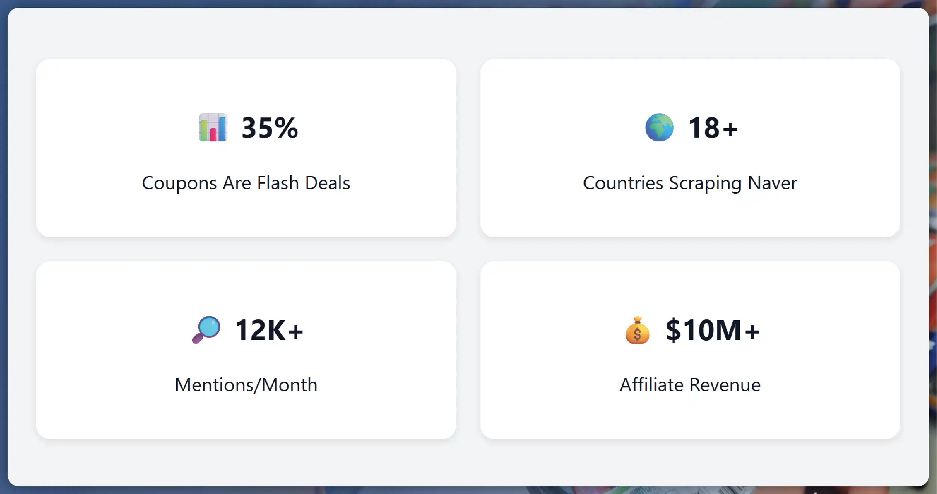This screenshot has width=937, height=494.
Task: Click the Affiliate Revenue text label
Action: (690, 384)
